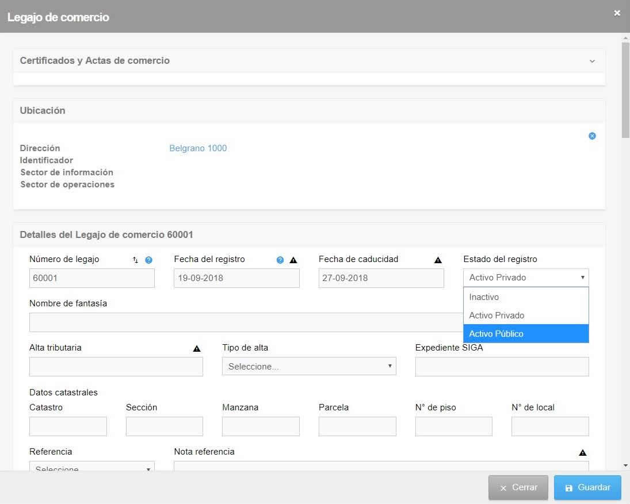Click the sort arrows icon next to Número de legajo
Viewport: 630px width, 504px height.
(x=135, y=260)
